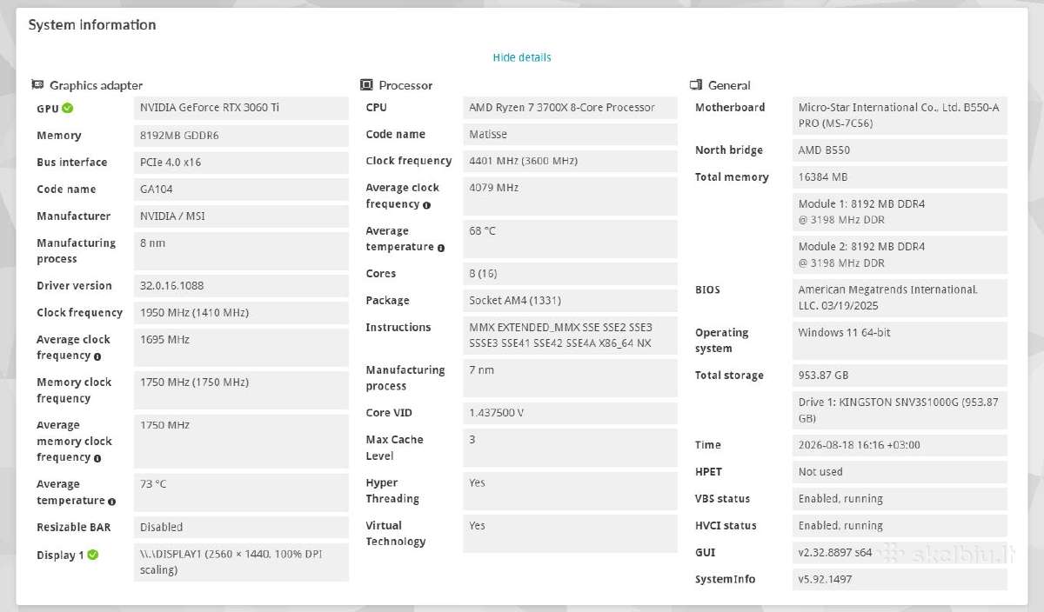This screenshot has height=612, width=1044.
Task: Click the Processor chip section icon
Action: pyautogui.click(x=366, y=85)
